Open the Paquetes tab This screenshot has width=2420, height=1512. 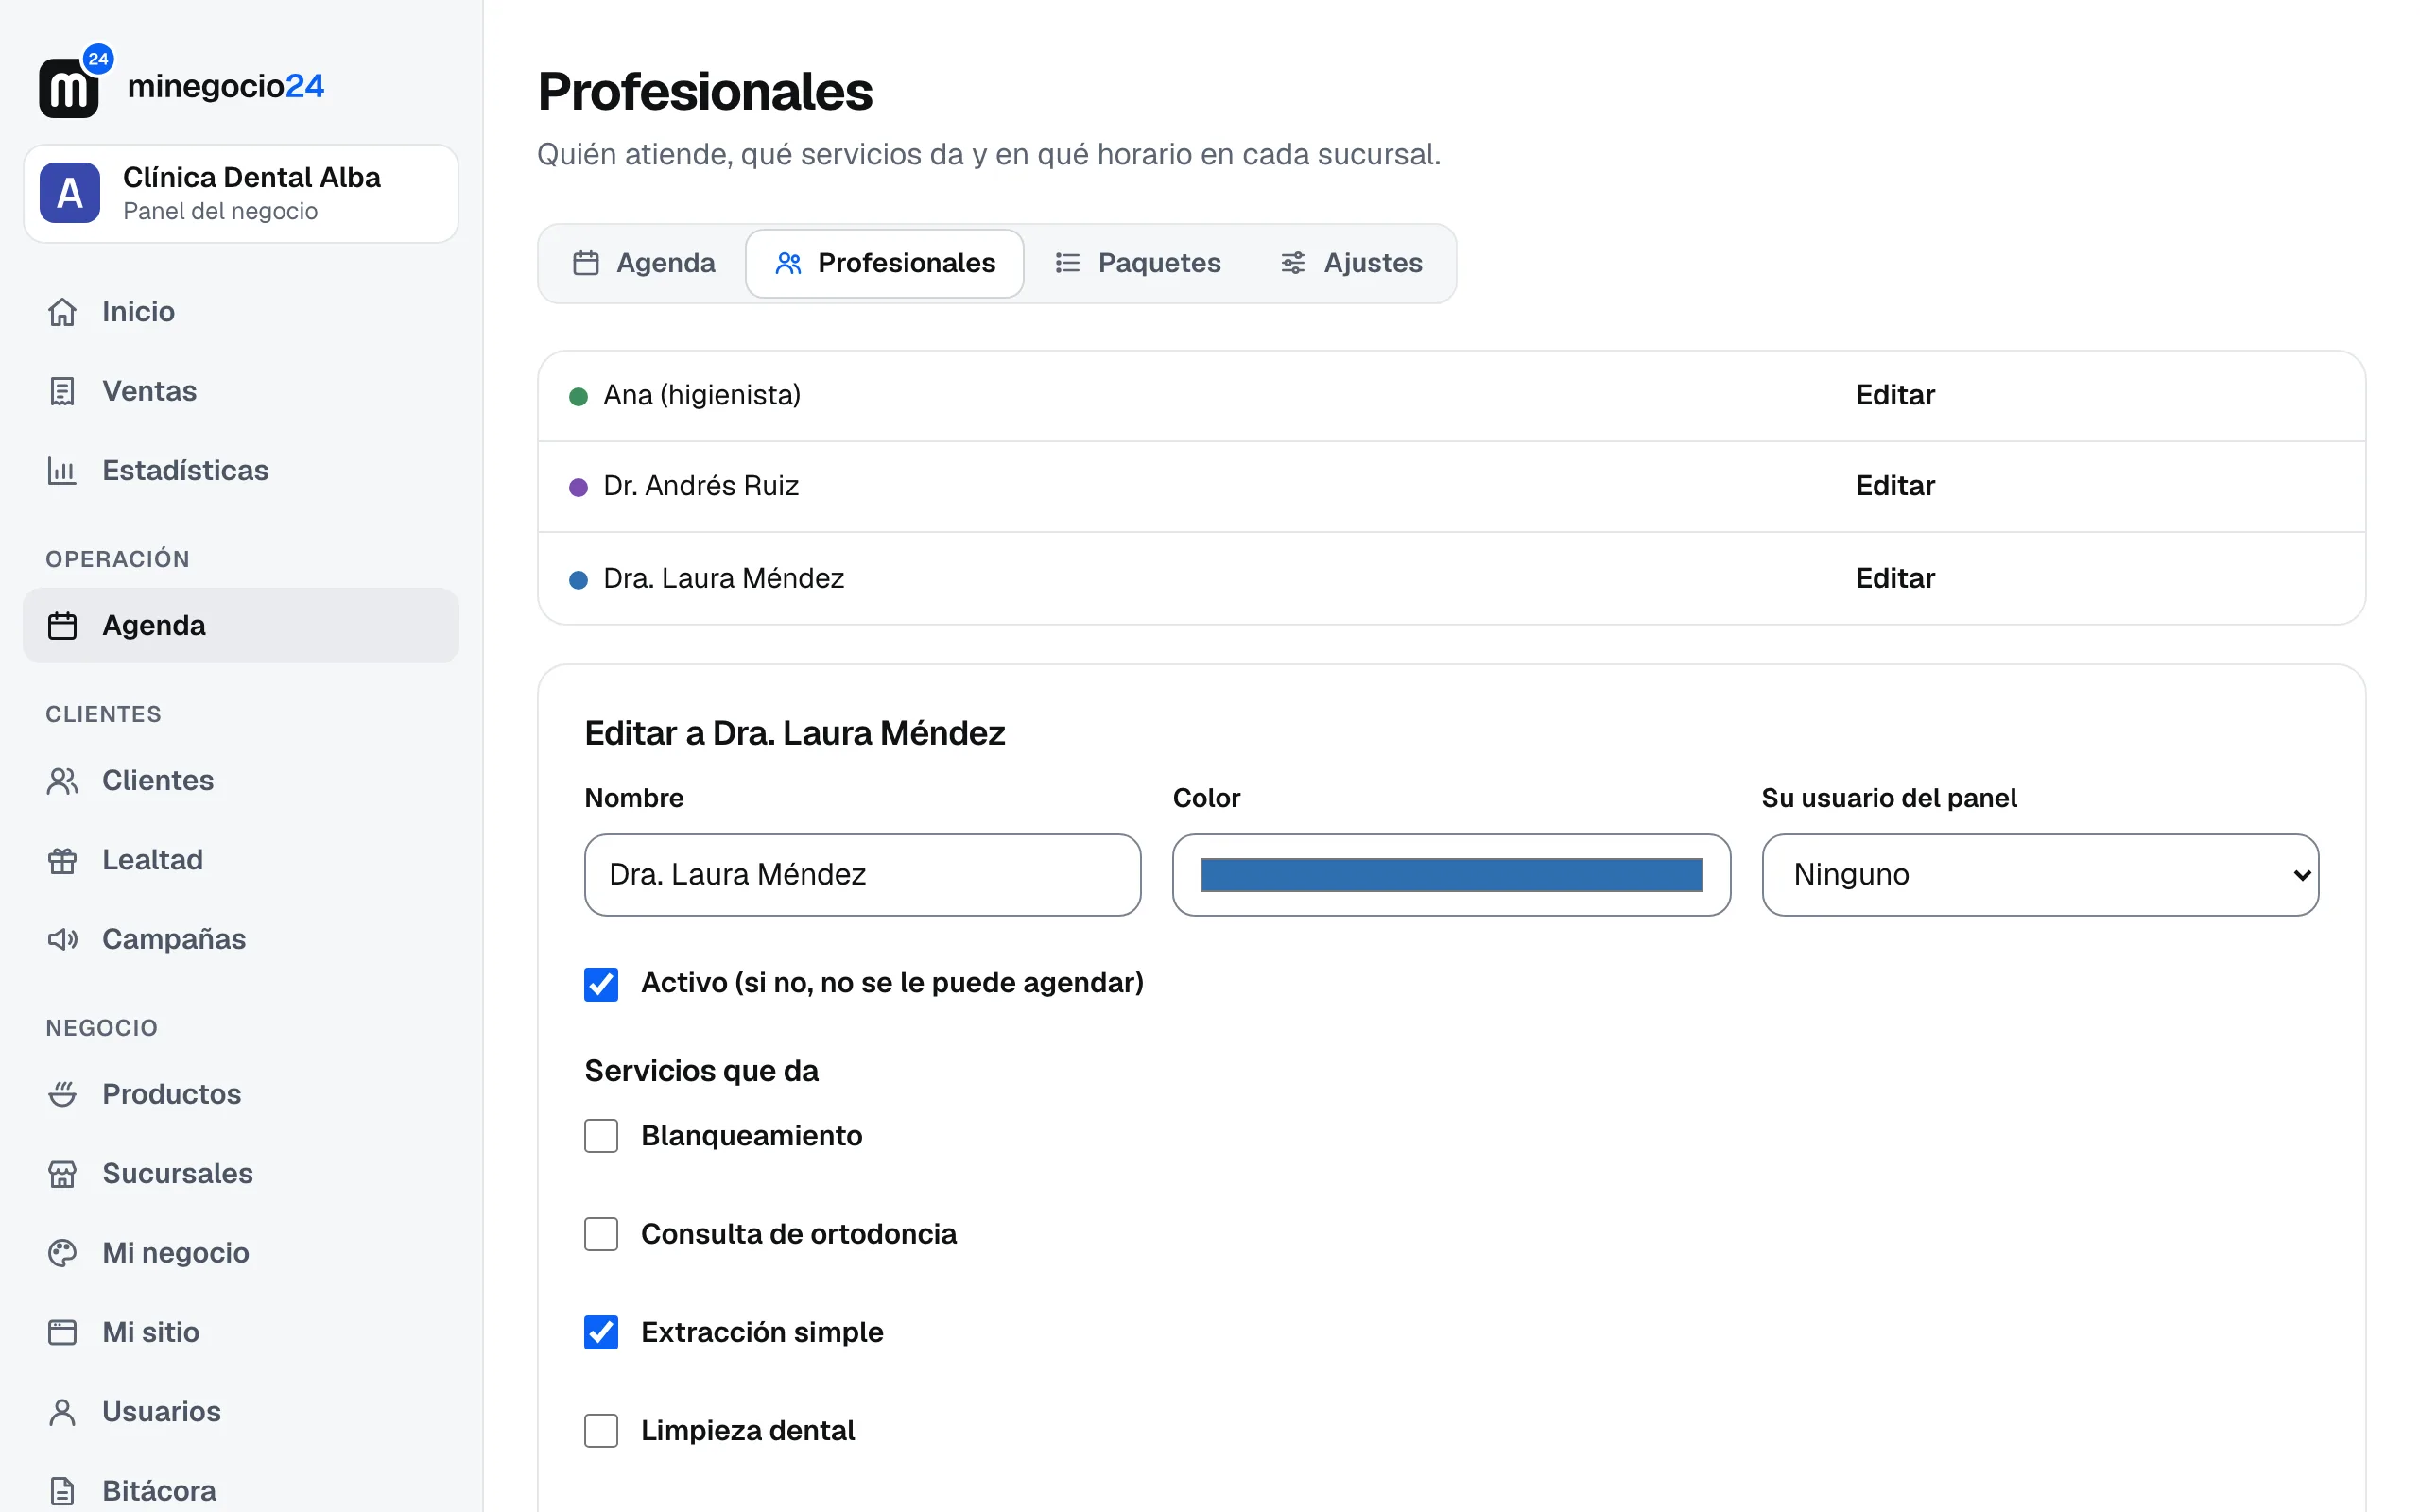tap(1138, 263)
